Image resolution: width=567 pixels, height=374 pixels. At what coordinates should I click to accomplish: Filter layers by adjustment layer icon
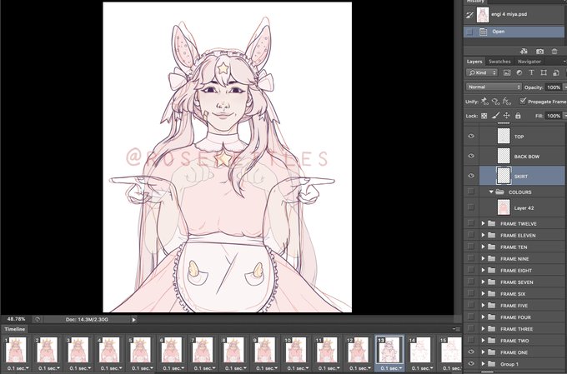(x=519, y=72)
